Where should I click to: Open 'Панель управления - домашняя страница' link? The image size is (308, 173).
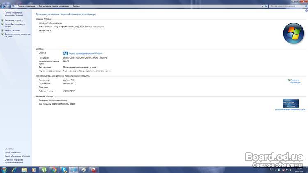[x=14, y=14]
